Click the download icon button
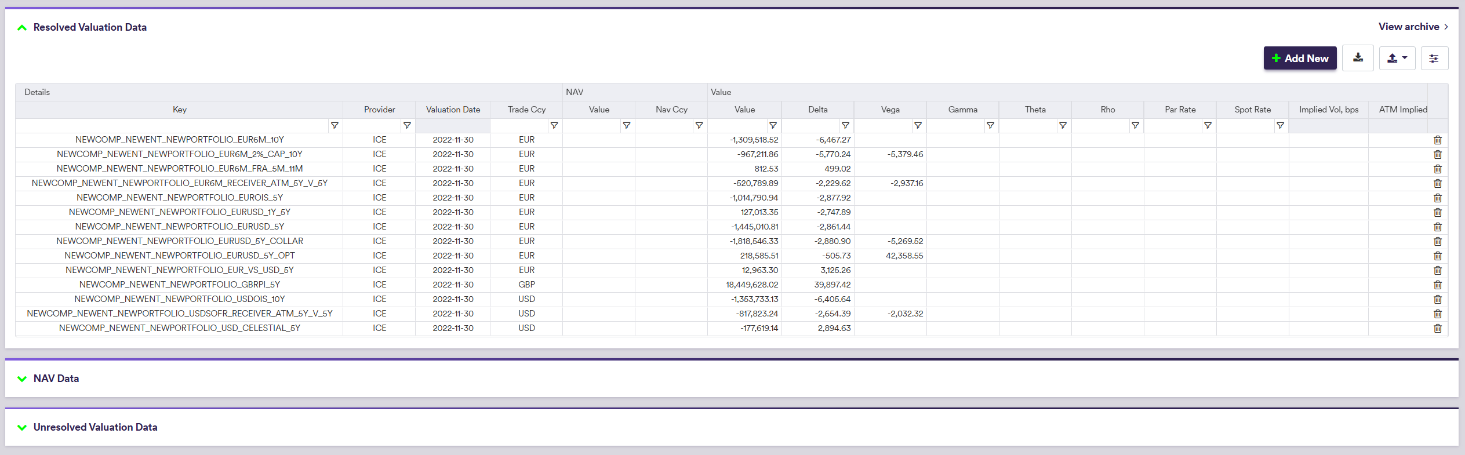Viewport: 1465px width, 455px height. (x=1358, y=58)
